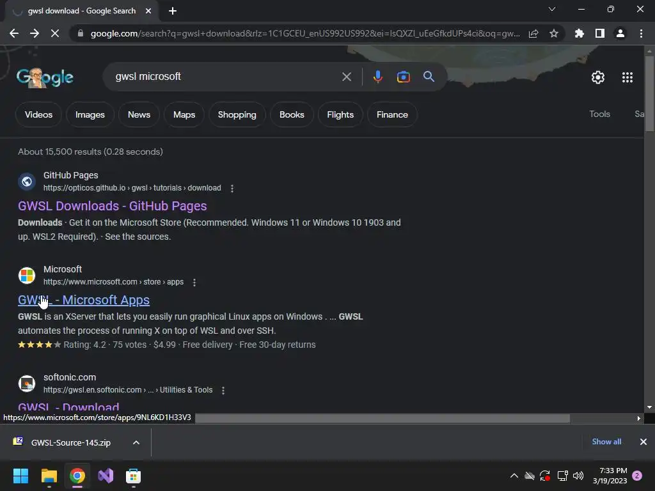Click the Chrome taskbar icon
The image size is (655, 491).
point(77,476)
